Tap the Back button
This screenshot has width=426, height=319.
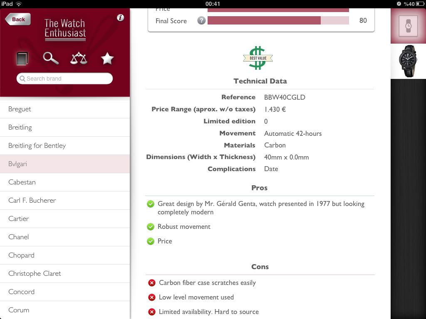pyautogui.click(x=18, y=19)
